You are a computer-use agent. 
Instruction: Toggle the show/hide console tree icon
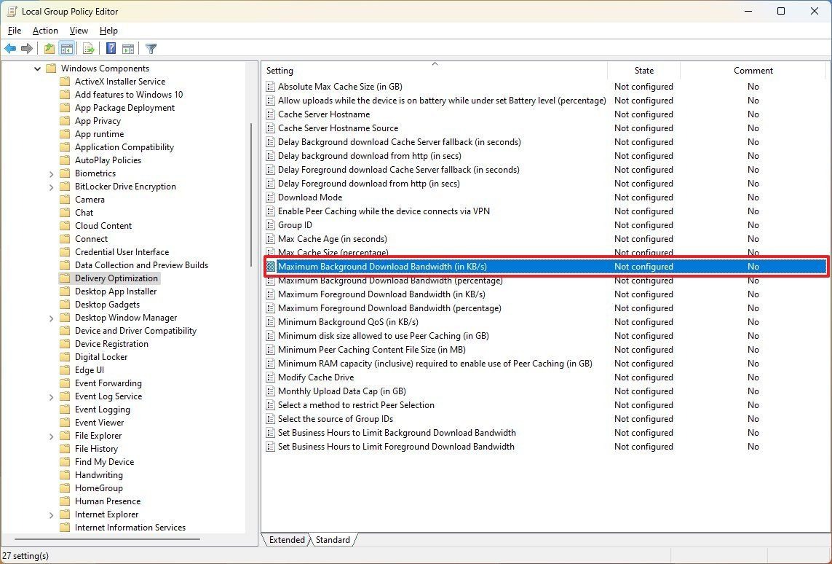(x=67, y=49)
